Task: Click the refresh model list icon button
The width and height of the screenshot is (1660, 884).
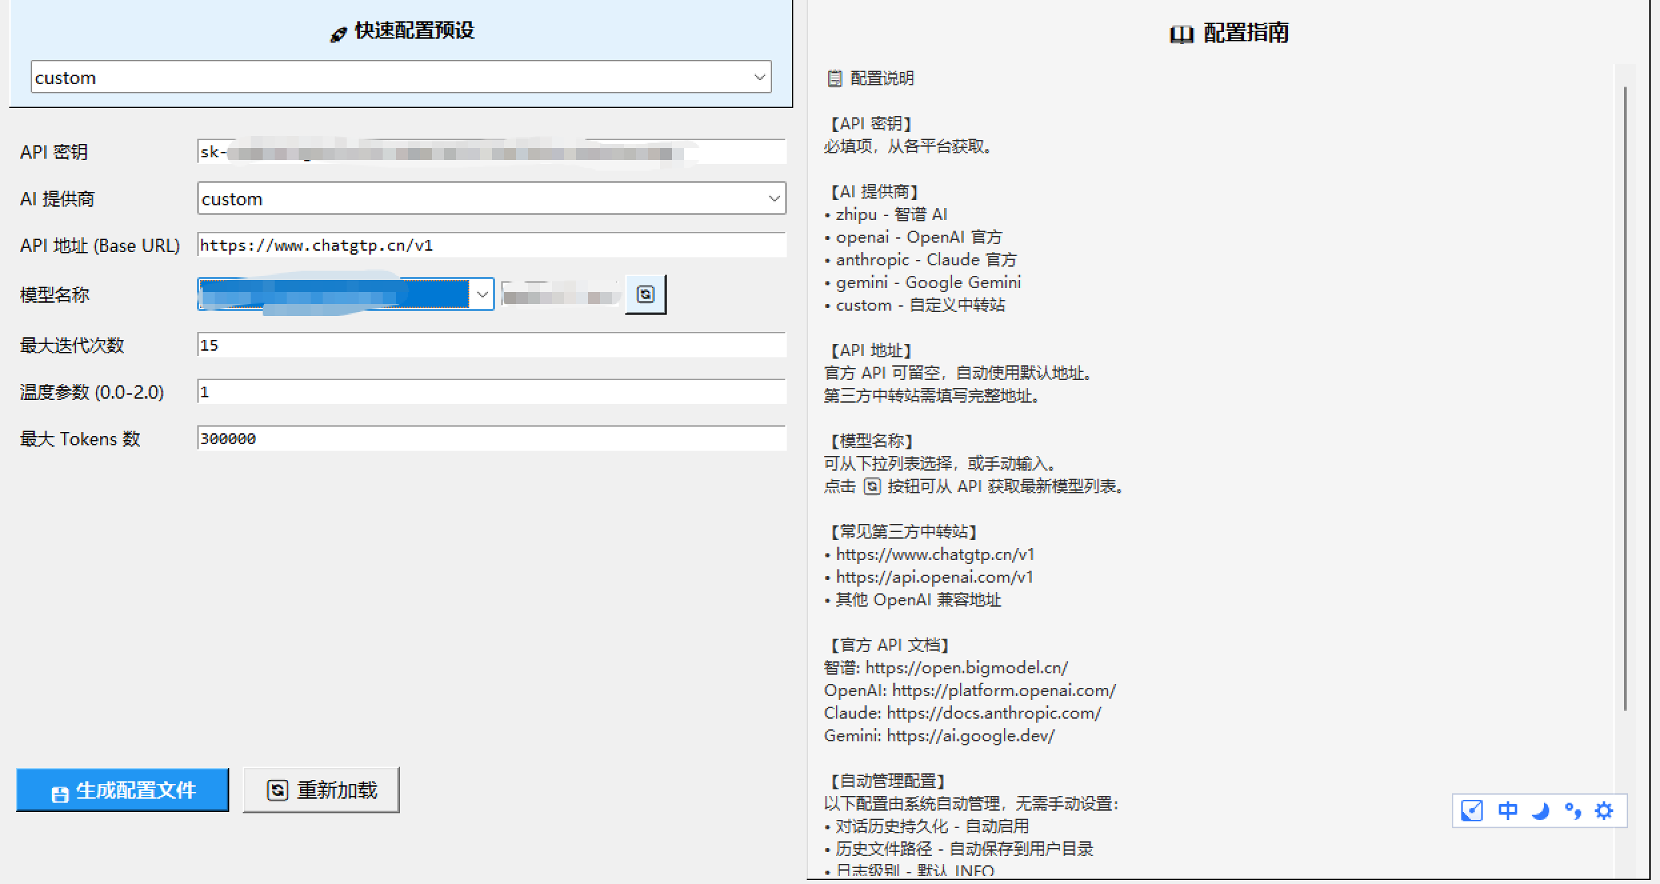Action: [x=645, y=294]
